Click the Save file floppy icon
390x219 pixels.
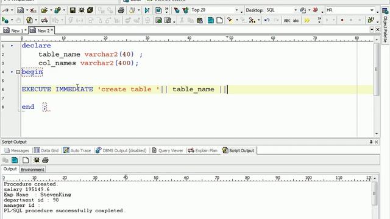click(x=73, y=10)
